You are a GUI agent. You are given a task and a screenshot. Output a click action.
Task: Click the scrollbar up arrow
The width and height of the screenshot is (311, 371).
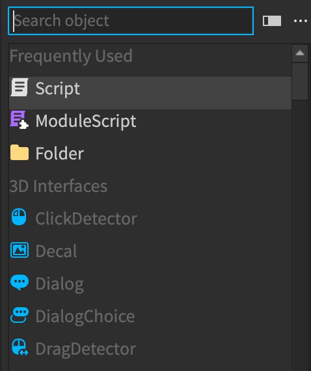tap(300, 53)
